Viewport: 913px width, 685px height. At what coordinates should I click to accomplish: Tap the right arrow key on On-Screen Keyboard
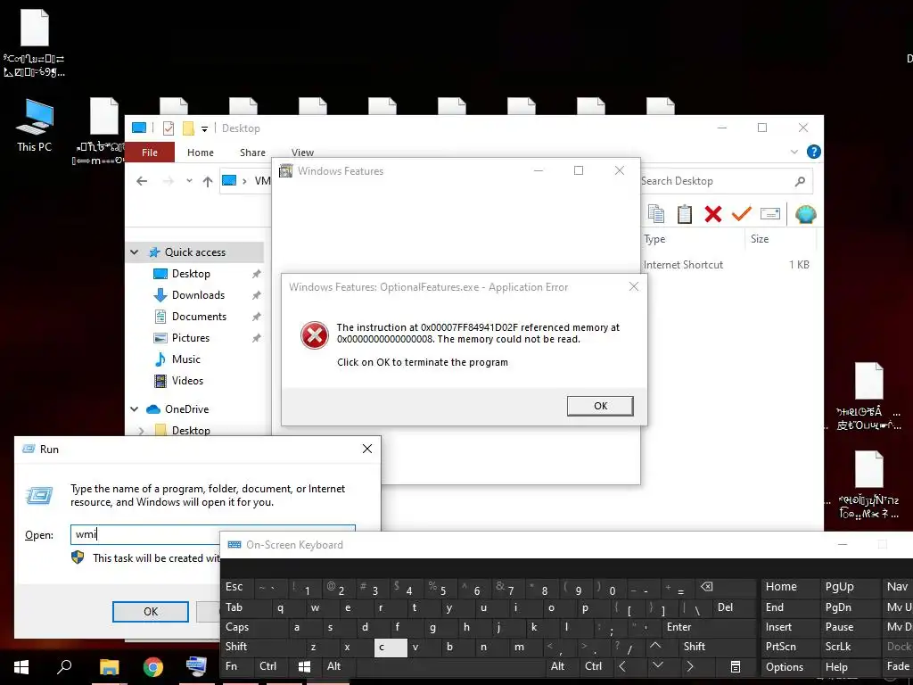coord(691,666)
